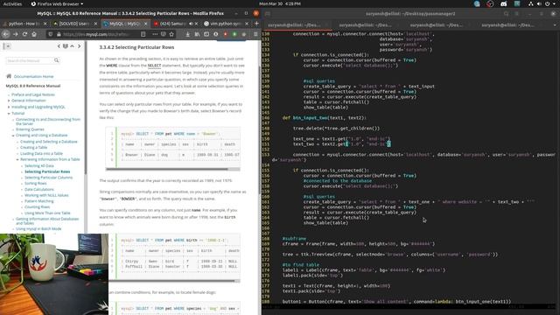Expand Installing and Upgrading MySQL
This screenshot has width=560, height=315.
[9, 107]
